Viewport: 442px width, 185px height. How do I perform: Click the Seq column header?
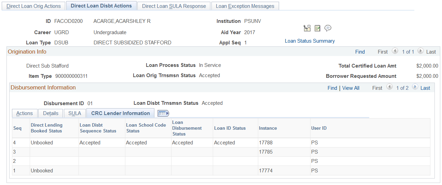(17, 128)
